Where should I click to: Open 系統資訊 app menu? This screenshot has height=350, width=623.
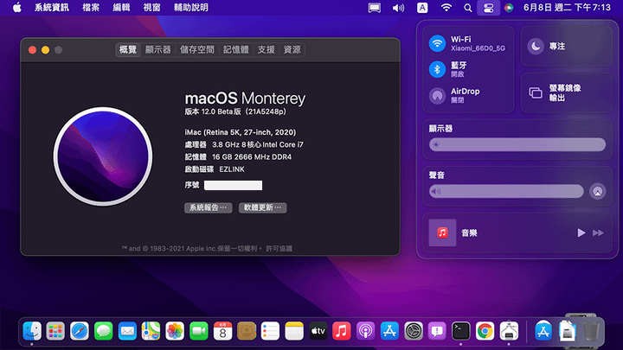52,8
